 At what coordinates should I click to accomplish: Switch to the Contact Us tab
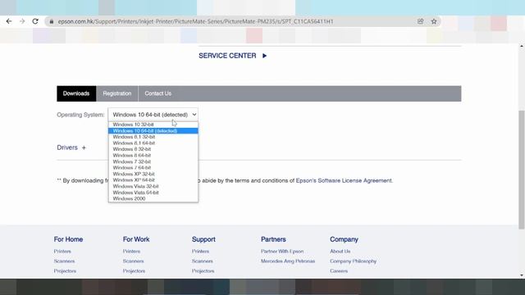click(x=158, y=93)
